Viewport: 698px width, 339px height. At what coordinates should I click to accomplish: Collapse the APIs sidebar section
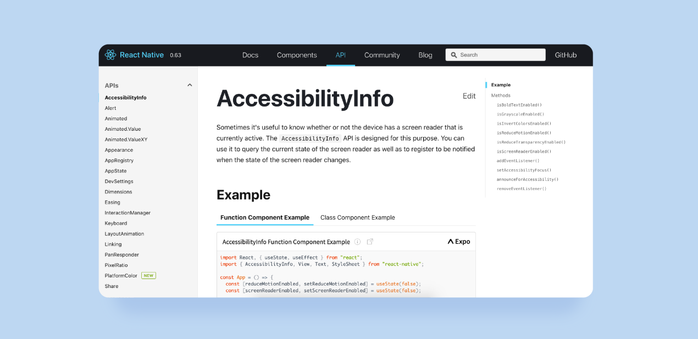[x=190, y=85]
